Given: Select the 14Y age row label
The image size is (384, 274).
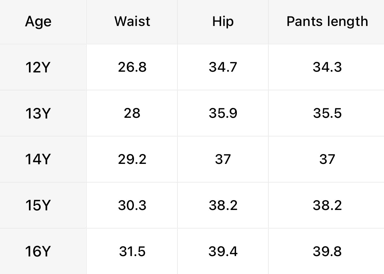Looking at the screenshot, I should pyautogui.click(x=38, y=159).
